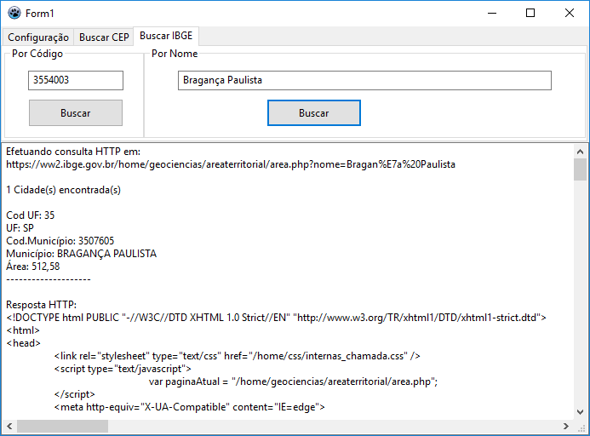Focus the Por Código input field
Screen dimensions: 590x436
pyautogui.click(x=76, y=80)
